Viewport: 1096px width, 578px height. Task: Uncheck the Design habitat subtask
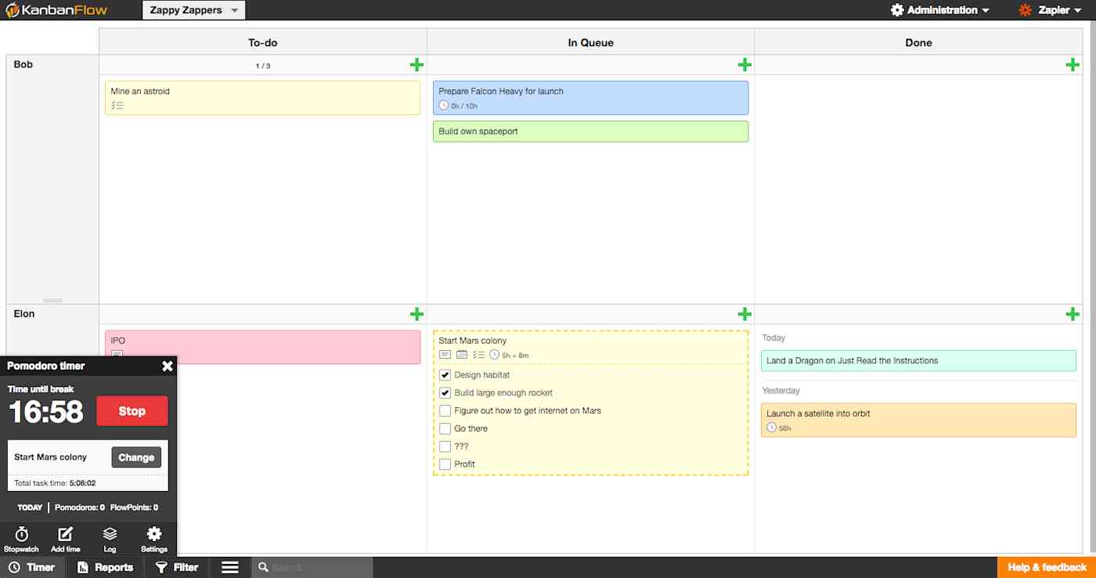point(445,374)
